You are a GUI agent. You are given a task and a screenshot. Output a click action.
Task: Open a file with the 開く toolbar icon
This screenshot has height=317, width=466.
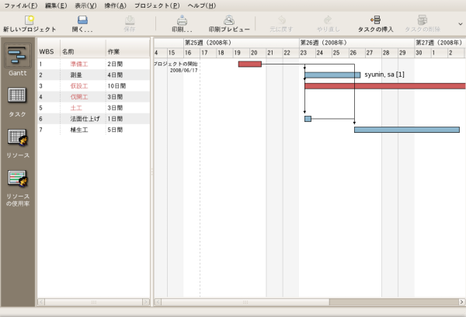tap(82, 20)
